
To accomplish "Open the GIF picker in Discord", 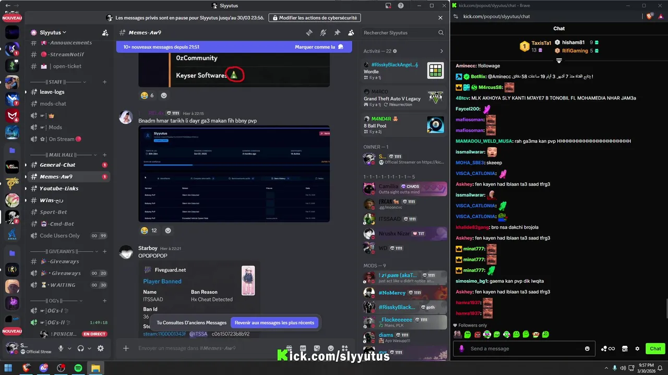I will (x=303, y=348).
